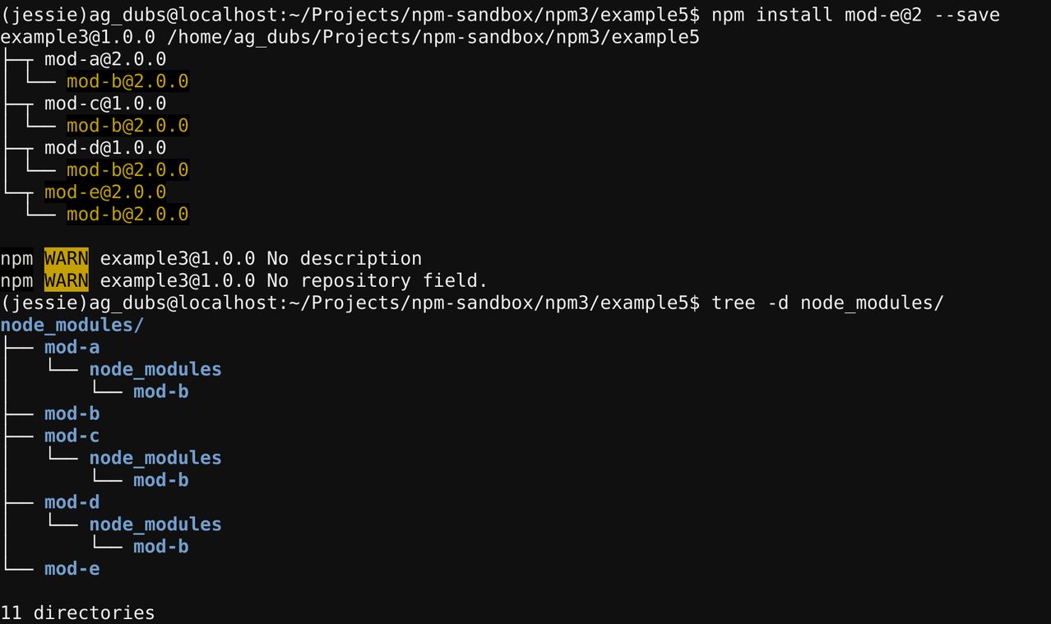The height and width of the screenshot is (624, 1051).
Task: Click the mod-a@2.0.0 entry in npm output
Action: coord(105,59)
